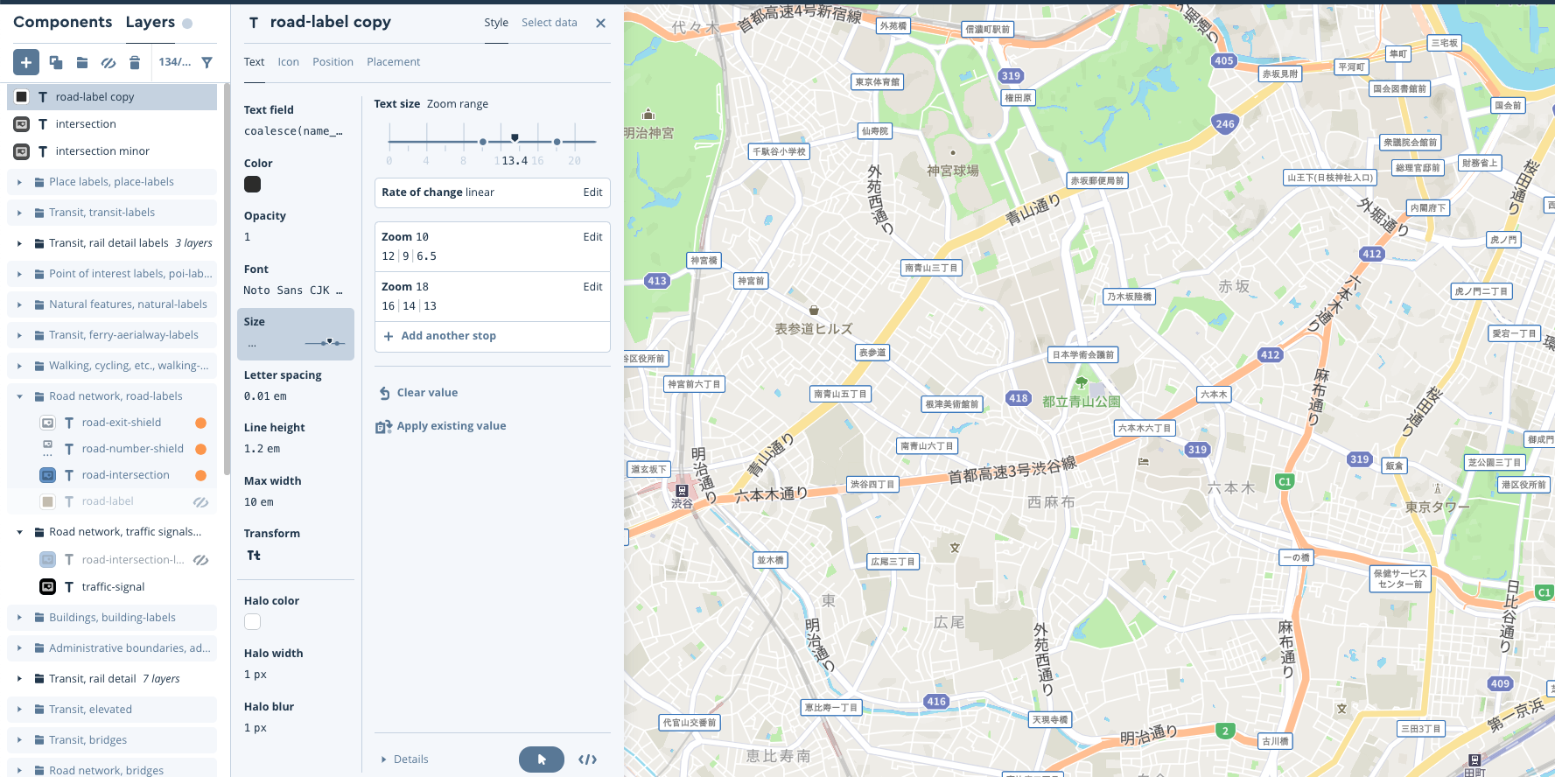
Task: Select the Style tab
Action: tap(496, 23)
